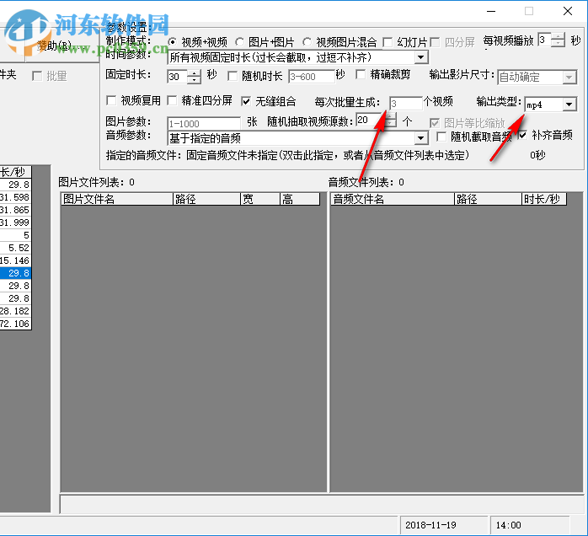Enable the 精确裁剪 checkbox

[x=361, y=75]
